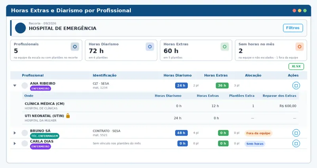The width and height of the screenshot is (317, 168).
Task: Click Ana Ribeiro's 36 h extras badge
Action: coord(222,85)
